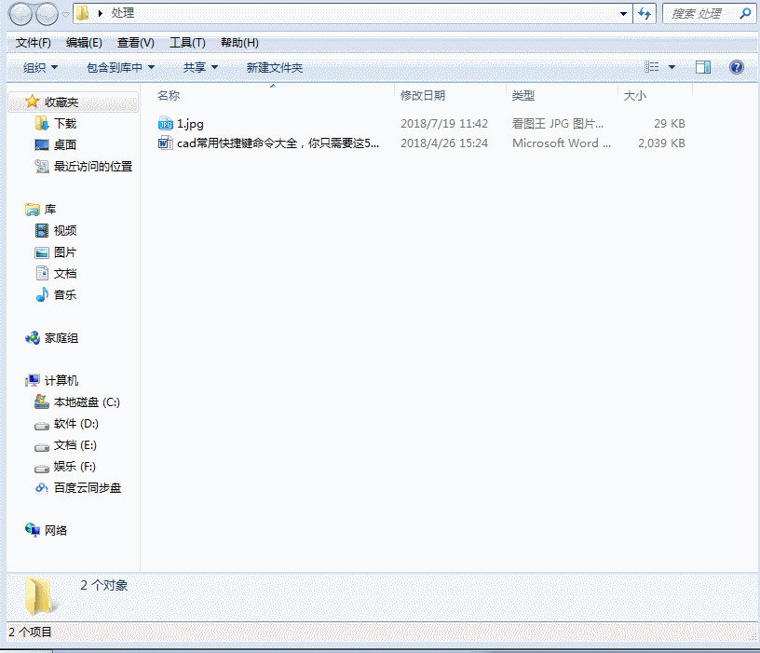Click the 网络 network icon
The height and width of the screenshot is (653, 760).
pyautogui.click(x=33, y=530)
